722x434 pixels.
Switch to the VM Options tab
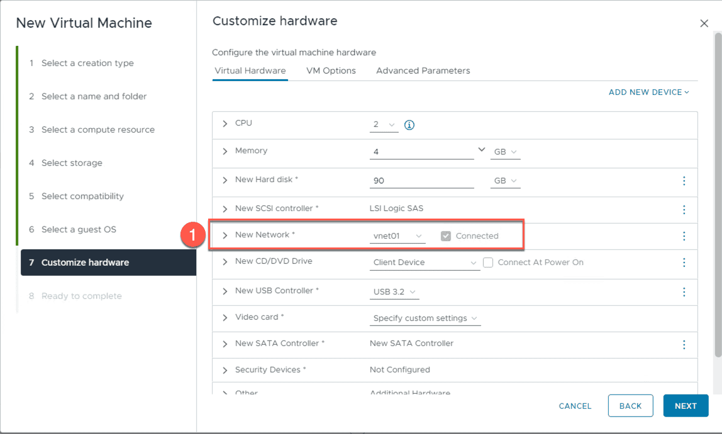tap(331, 71)
